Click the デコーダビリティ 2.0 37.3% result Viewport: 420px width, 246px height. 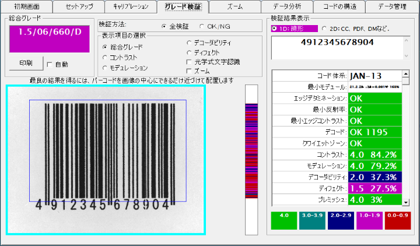pos(375,177)
